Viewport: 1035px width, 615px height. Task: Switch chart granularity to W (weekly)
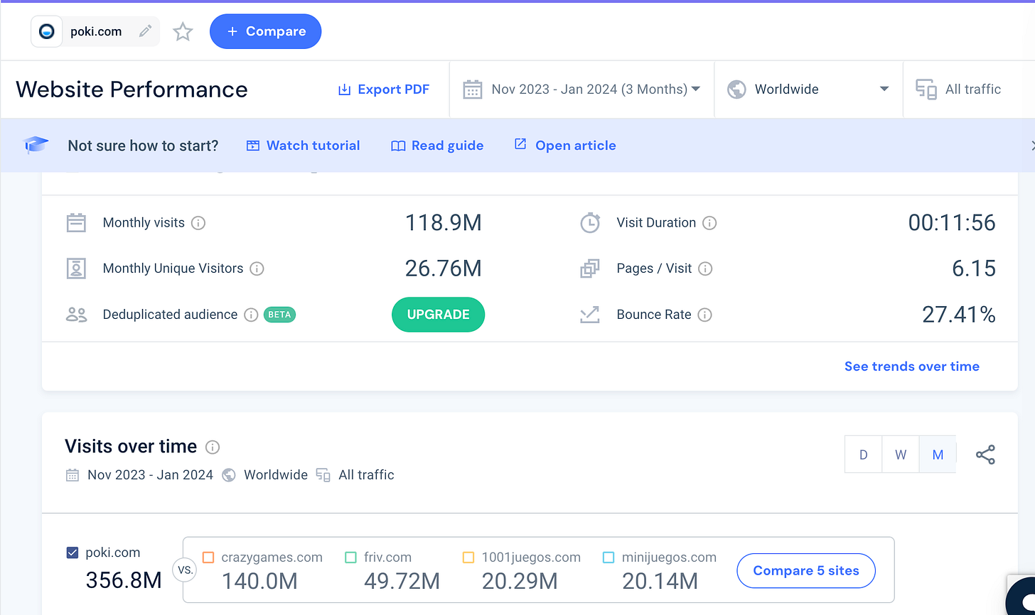[901, 455]
